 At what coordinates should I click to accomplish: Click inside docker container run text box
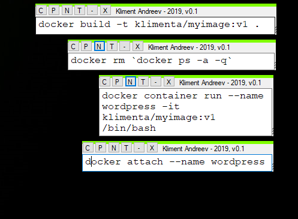(186, 112)
